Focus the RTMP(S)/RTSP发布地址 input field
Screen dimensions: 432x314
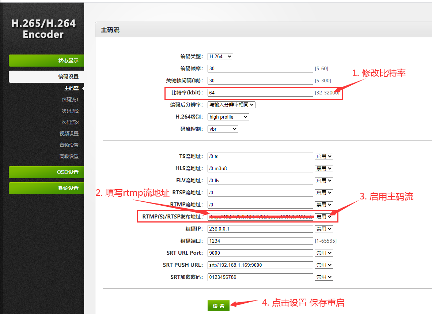tap(260, 217)
